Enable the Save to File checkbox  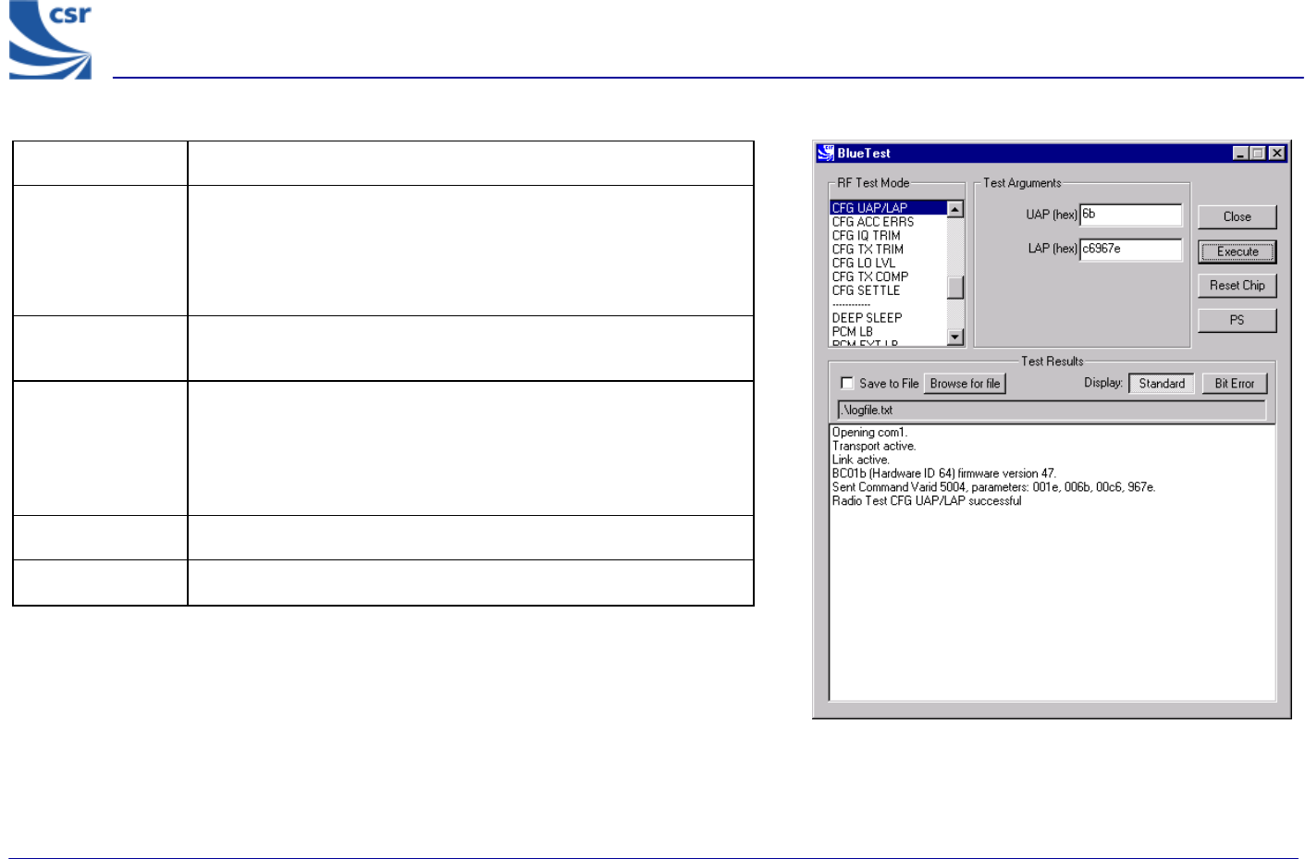[x=847, y=383]
